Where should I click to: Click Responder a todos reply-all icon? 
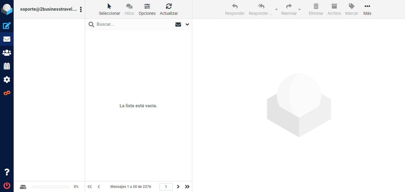tap(261, 9)
